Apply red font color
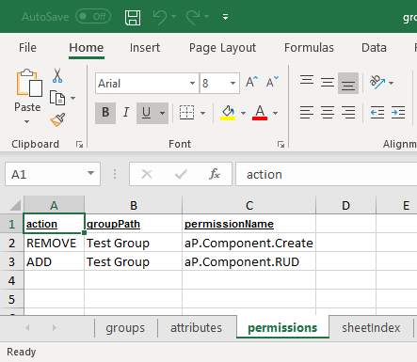 pyautogui.click(x=260, y=113)
